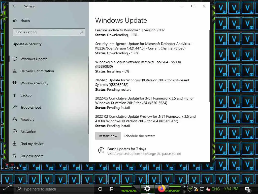
Task: Click the pause circle icon
Action: click(x=101, y=150)
